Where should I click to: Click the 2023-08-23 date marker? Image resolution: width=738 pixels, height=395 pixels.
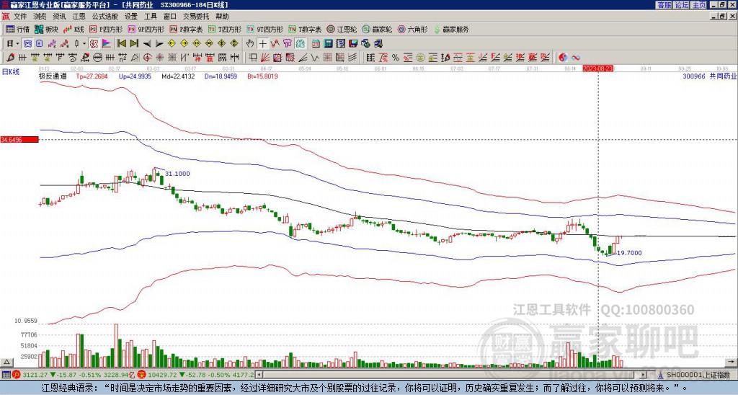point(597,68)
